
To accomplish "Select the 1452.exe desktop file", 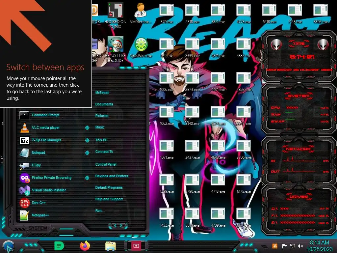I will coord(167,217).
